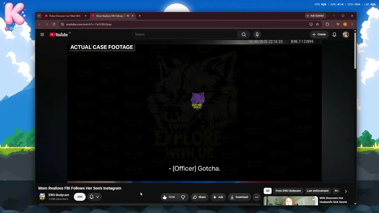The height and width of the screenshot is (213, 379).
Task: Filter recommendations by 'From EWU Bodycam'
Action: tap(288, 191)
